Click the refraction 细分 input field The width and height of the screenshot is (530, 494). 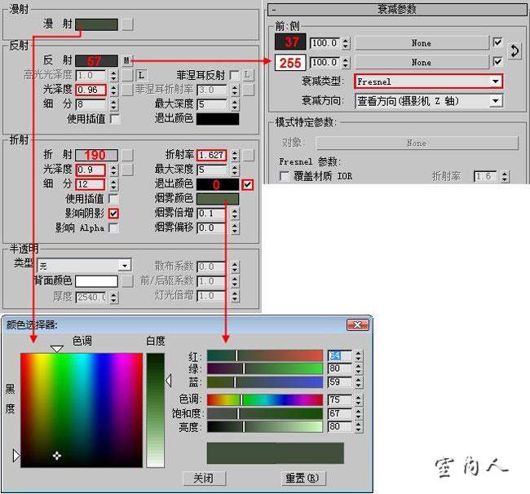click(x=91, y=184)
